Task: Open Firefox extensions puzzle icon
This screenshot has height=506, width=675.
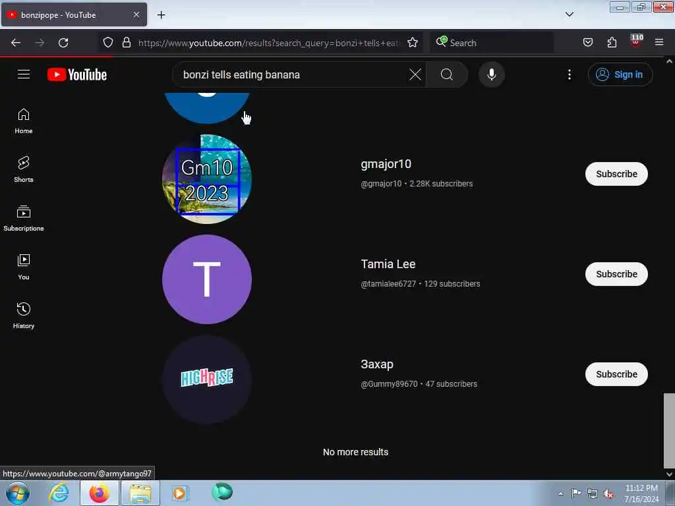Action: pyautogui.click(x=612, y=43)
